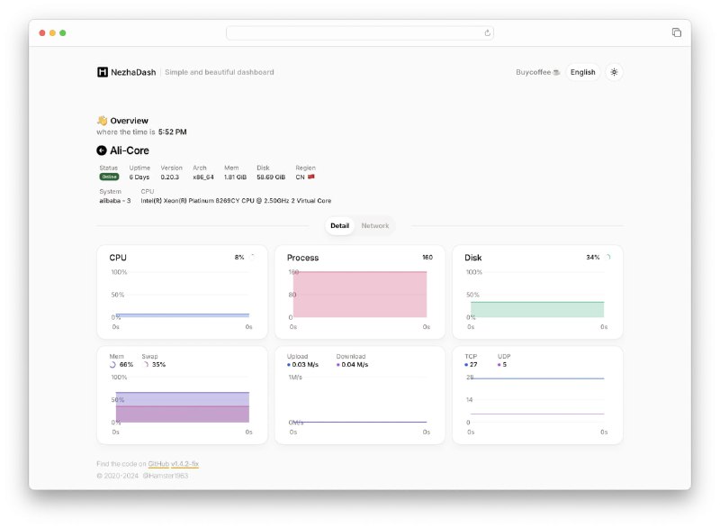
Task: Click the browser address bar
Action: [358, 32]
